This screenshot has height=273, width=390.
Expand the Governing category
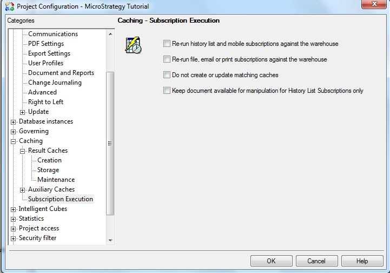tap(13, 132)
